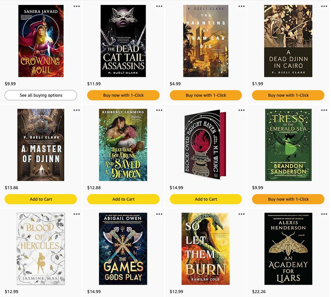Buy Tress of the Emerald Sea with 1-Click
Viewport: 331px width, 297px height.
click(x=288, y=199)
